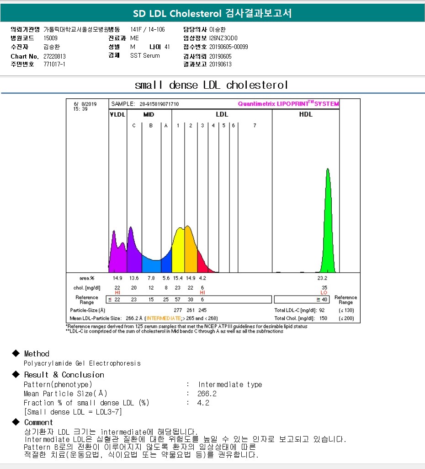Click the "Result & Conclusion" heading
Image resolution: width=425 pixels, height=469 pixels.
[64, 375]
